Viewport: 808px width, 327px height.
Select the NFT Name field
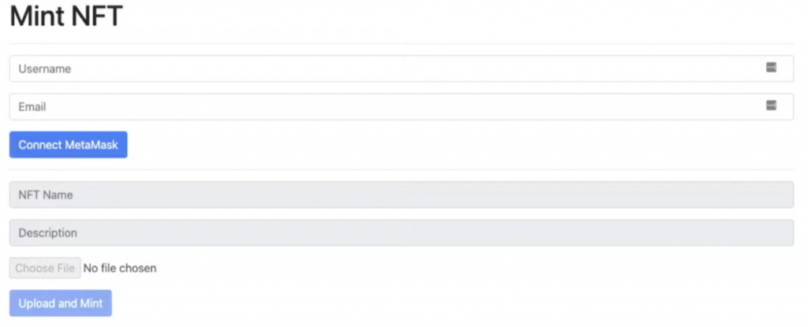tap(402, 195)
